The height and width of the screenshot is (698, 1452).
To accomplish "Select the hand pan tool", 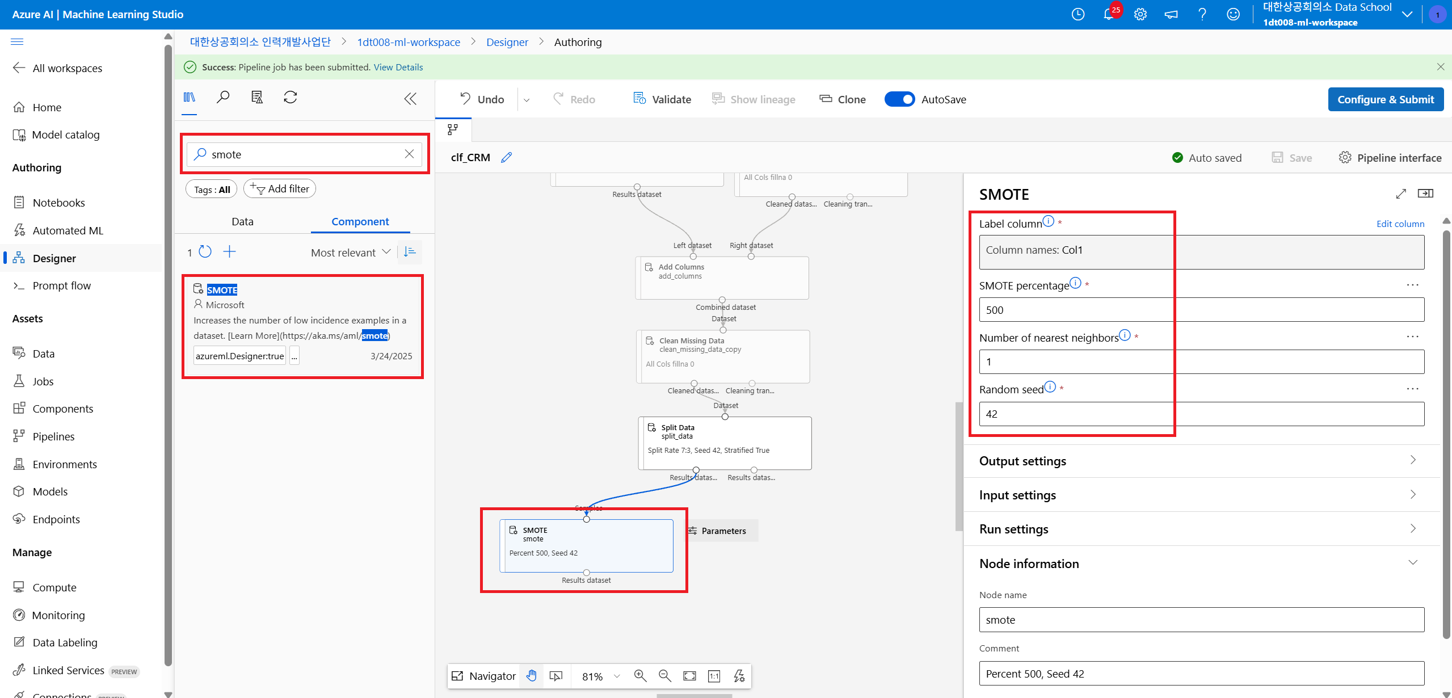I will [531, 676].
